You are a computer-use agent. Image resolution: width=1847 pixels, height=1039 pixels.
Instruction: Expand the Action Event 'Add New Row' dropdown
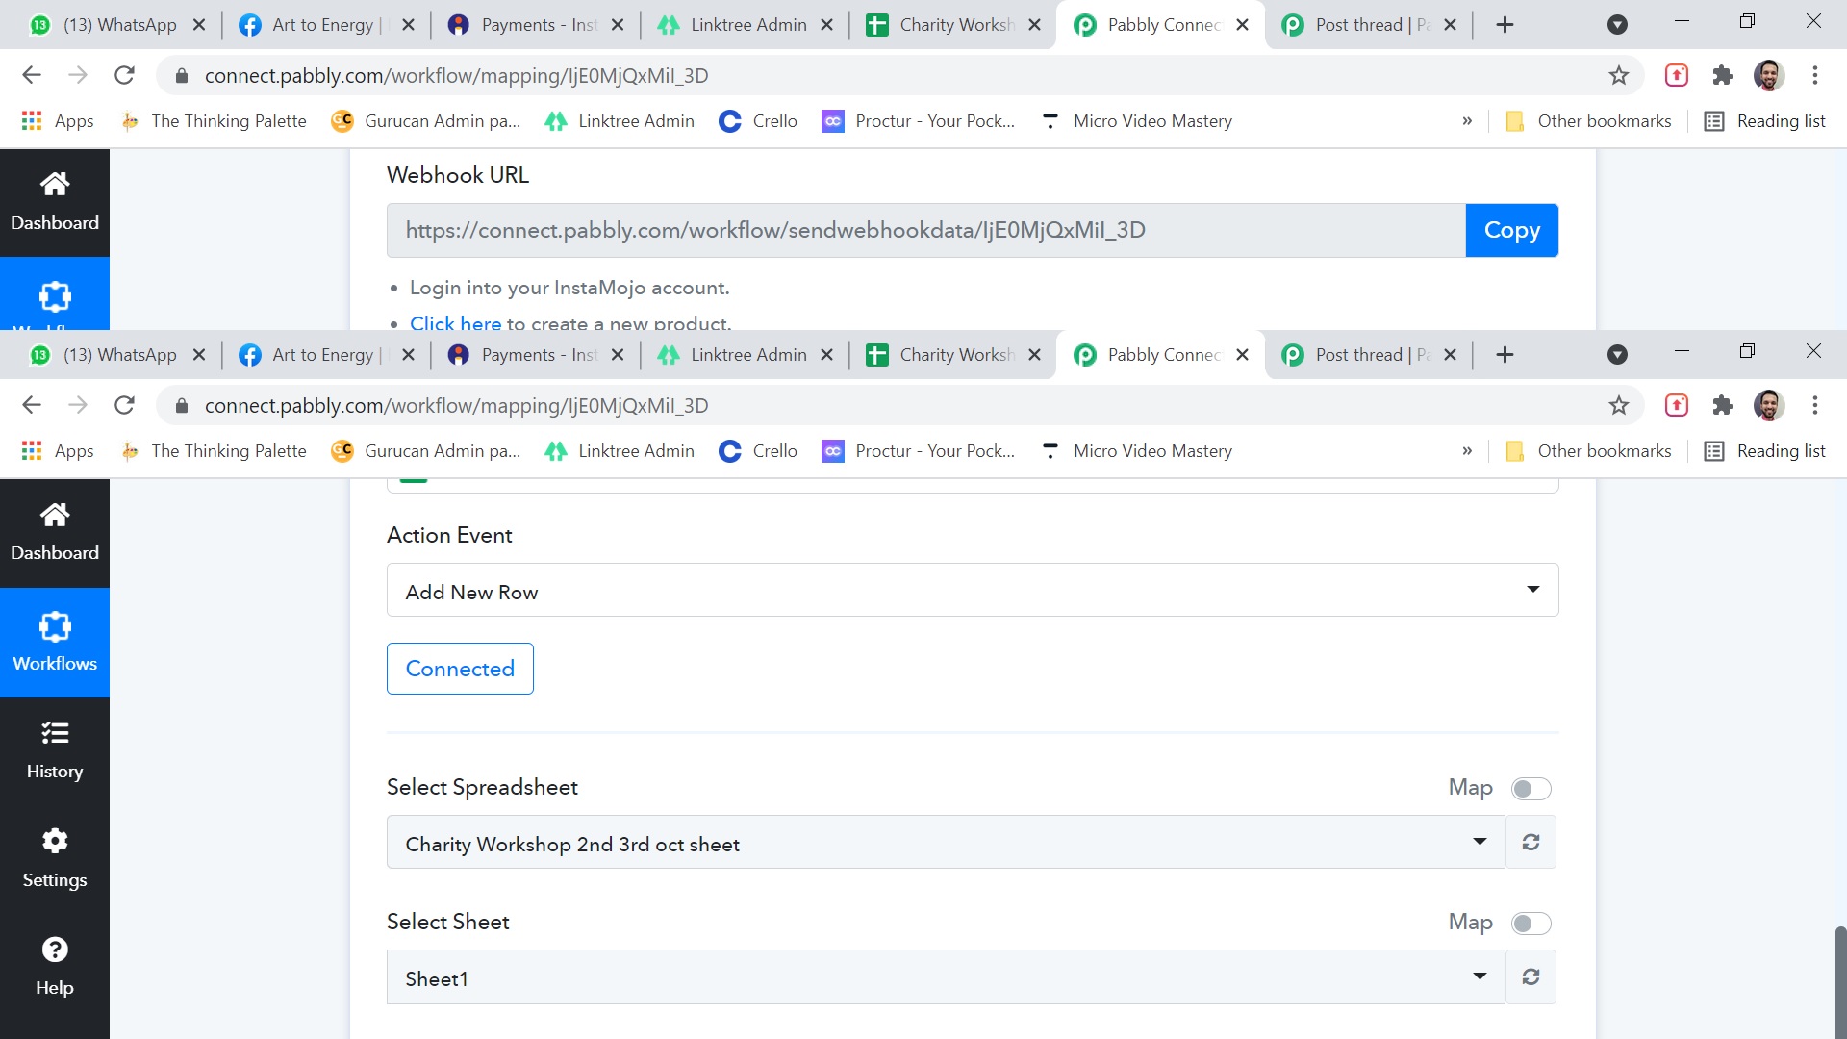[973, 590]
